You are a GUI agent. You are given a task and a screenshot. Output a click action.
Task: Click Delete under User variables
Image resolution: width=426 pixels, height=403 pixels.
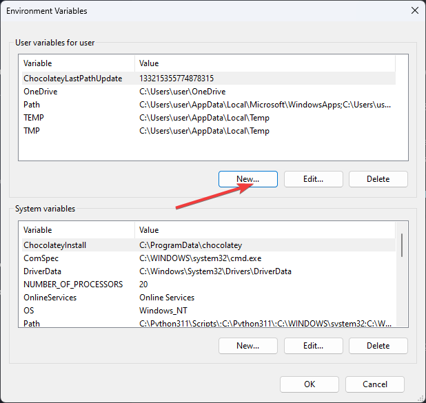pyautogui.click(x=378, y=179)
